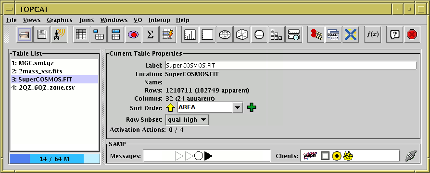Open the AREA sort order dropdown arrow
Image resolution: width=430 pixels, height=173 pixels.
pos(238,107)
